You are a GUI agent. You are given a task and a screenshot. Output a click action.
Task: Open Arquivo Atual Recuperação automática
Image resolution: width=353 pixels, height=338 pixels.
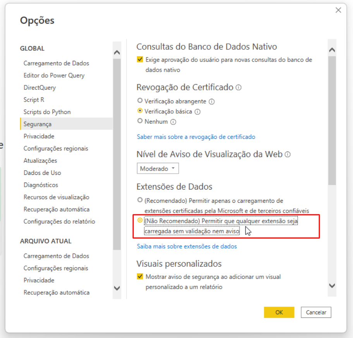click(x=57, y=293)
